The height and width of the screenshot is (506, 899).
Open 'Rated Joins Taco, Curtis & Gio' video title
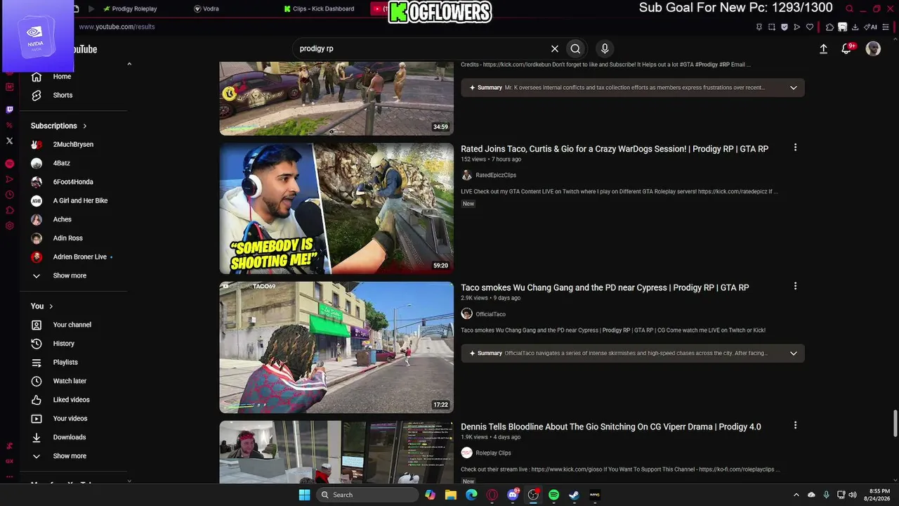pyautogui.click(x=615, y=149)
